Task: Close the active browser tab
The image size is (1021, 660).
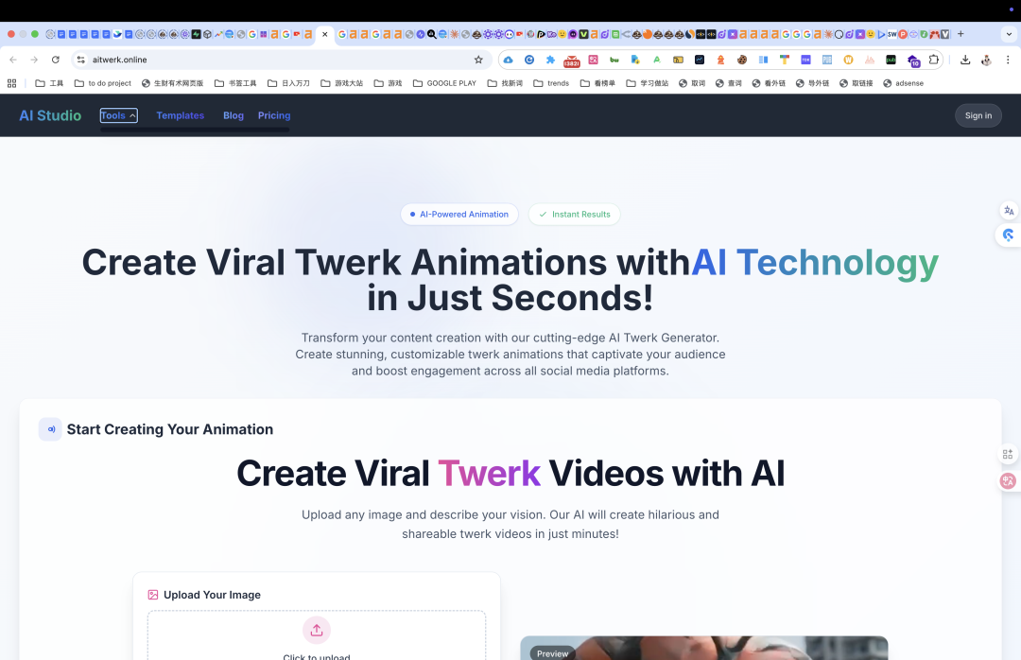Action: coord(325,34)
